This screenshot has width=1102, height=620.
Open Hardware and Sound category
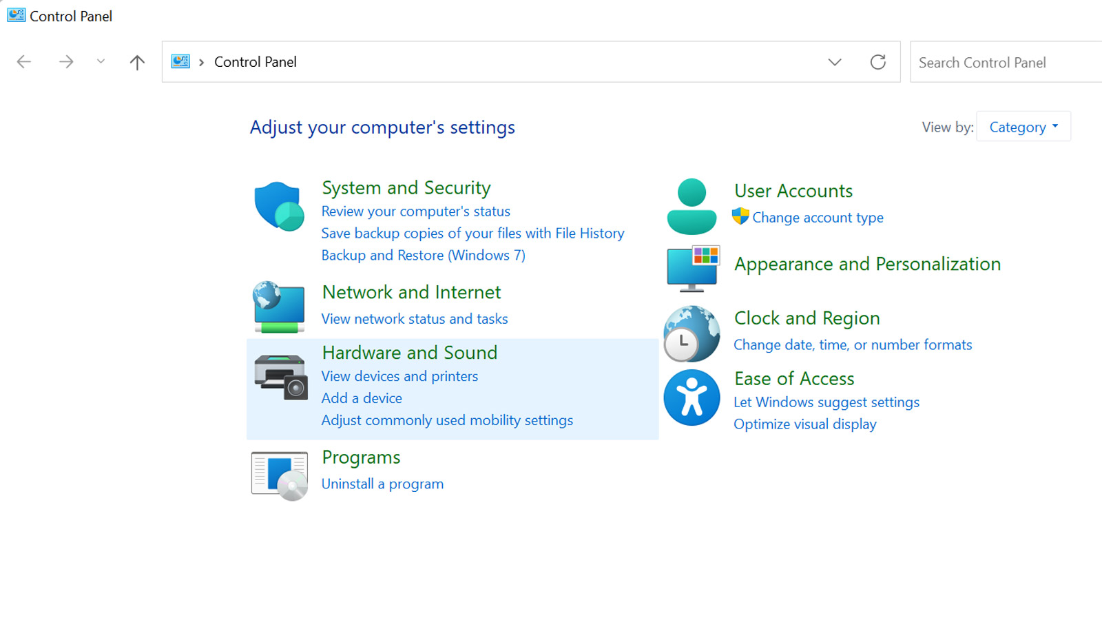[x=409, y=353]
